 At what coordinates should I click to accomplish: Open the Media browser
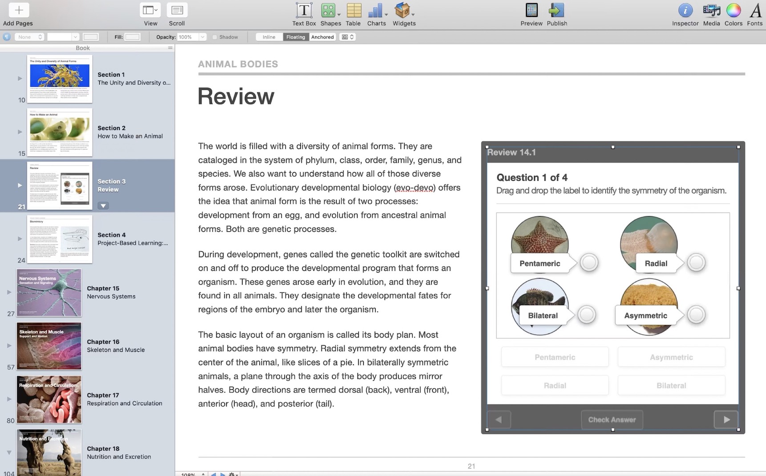click(711, 10)
